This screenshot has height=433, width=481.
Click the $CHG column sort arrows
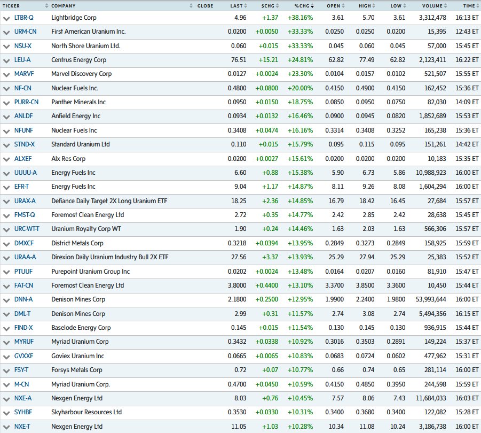point(277,6)
